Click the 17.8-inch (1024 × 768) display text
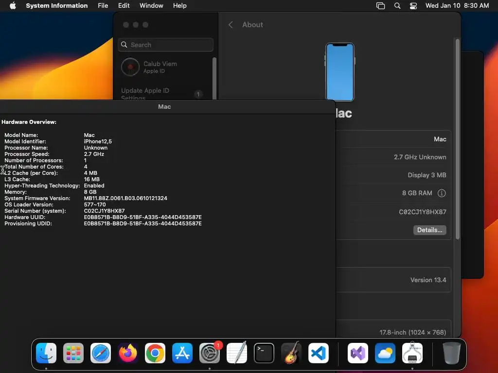498x373 pixels. point(412,332)
